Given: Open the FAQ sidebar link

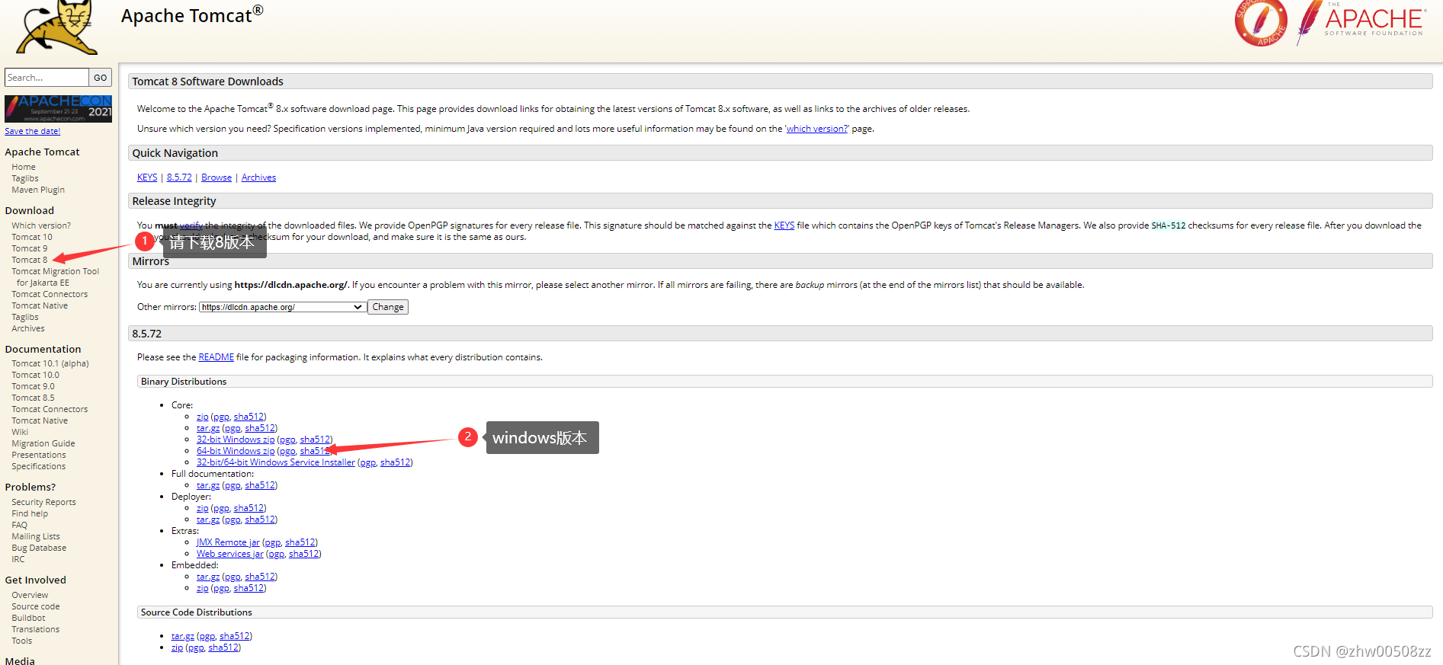Looking at the screenshot, I should pos(19,525).
